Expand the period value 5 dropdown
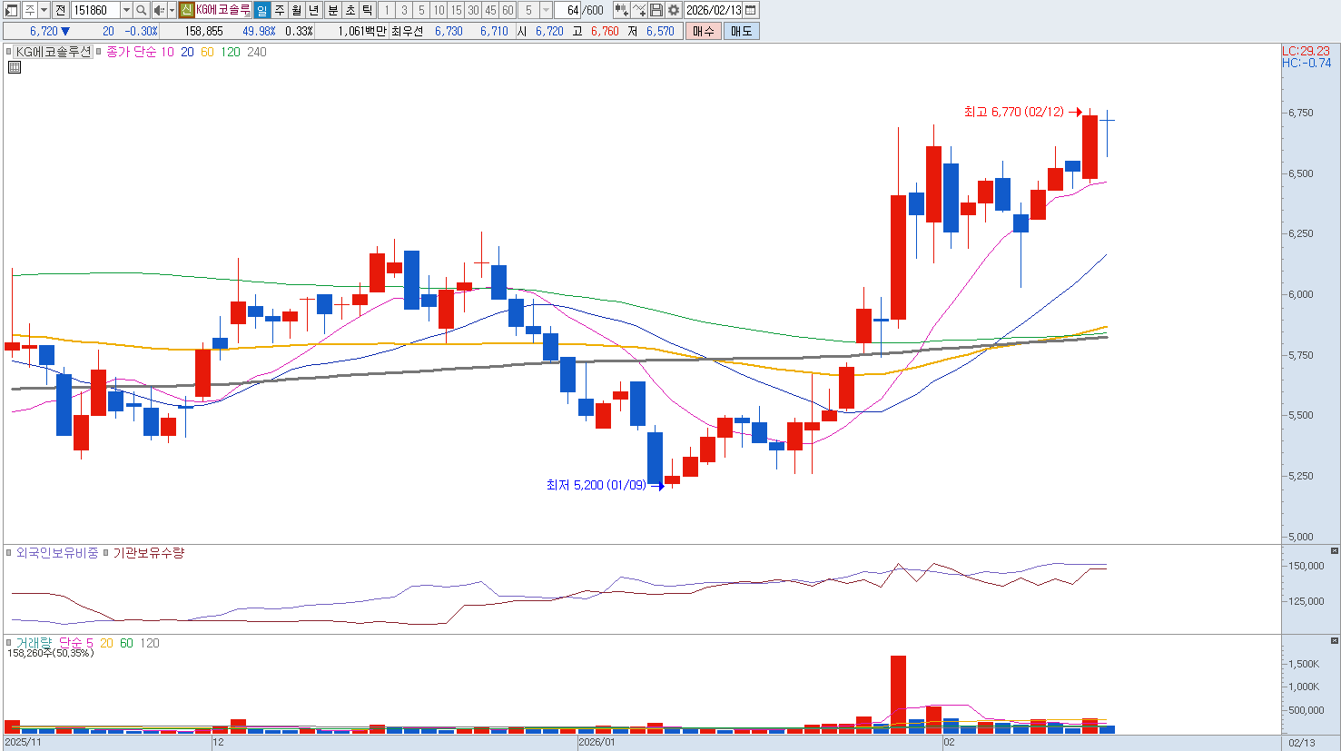1341x751 pixels. (546, 10)
